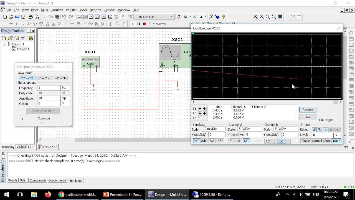Click the Channel A Scale field

point(250,129)
